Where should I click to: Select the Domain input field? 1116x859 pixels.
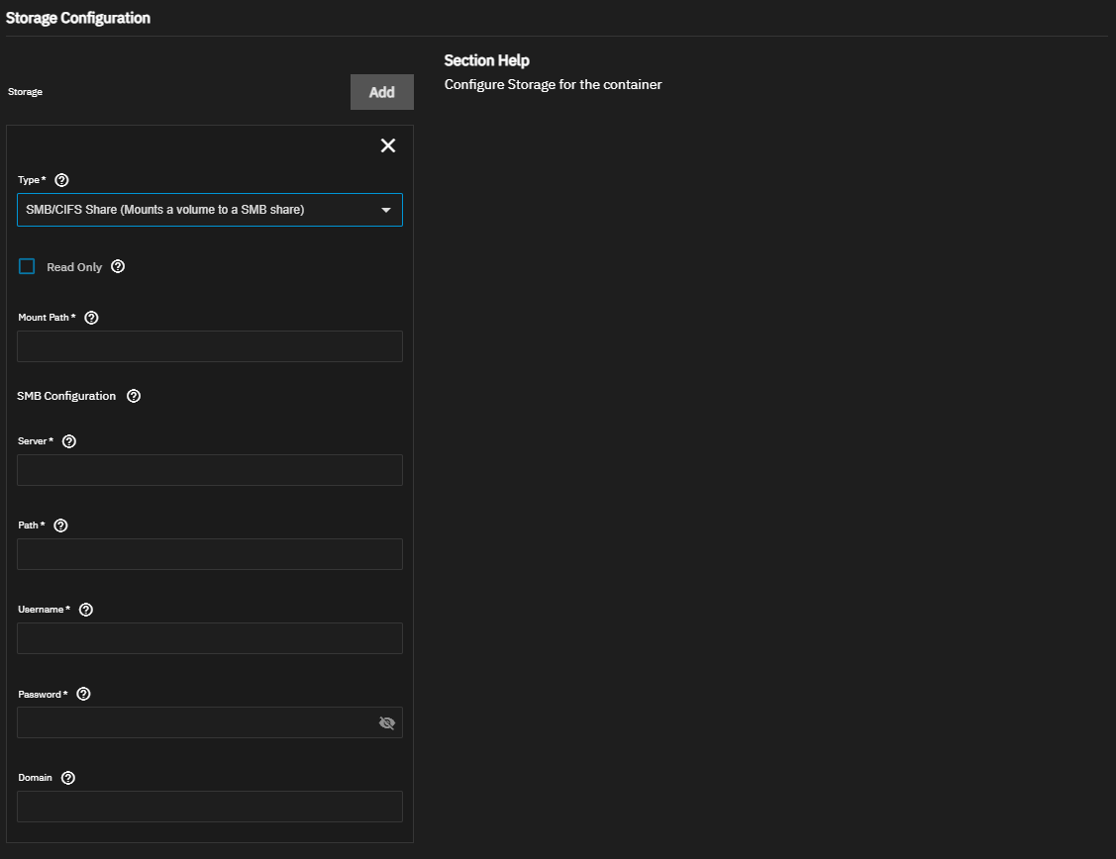point(209,807)
